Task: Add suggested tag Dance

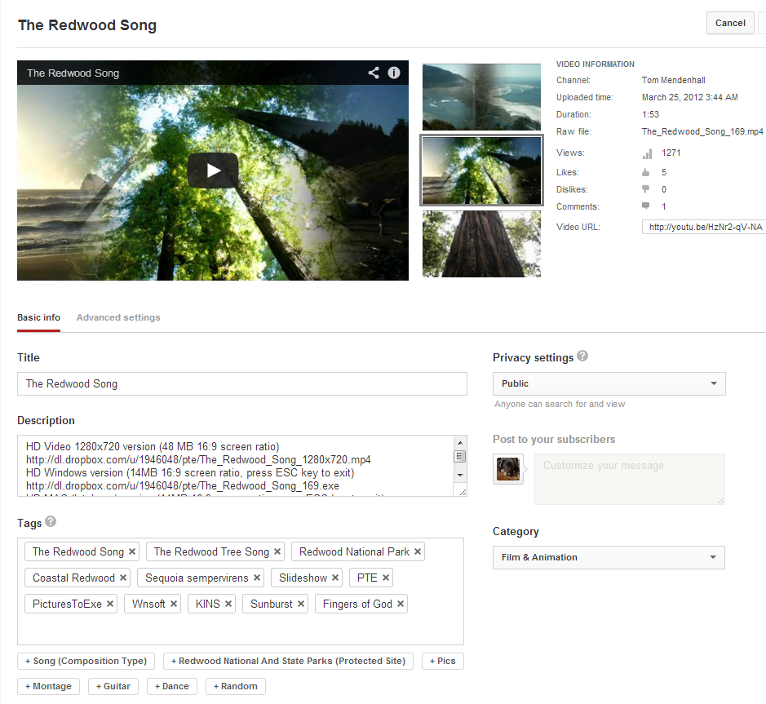Action: [x=172, y=686]
